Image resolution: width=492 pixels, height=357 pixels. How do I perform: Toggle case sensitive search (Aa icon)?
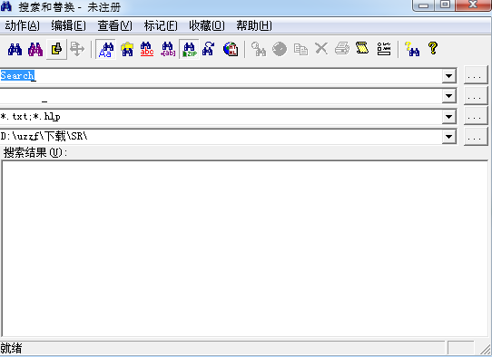(x=105, y=49)
